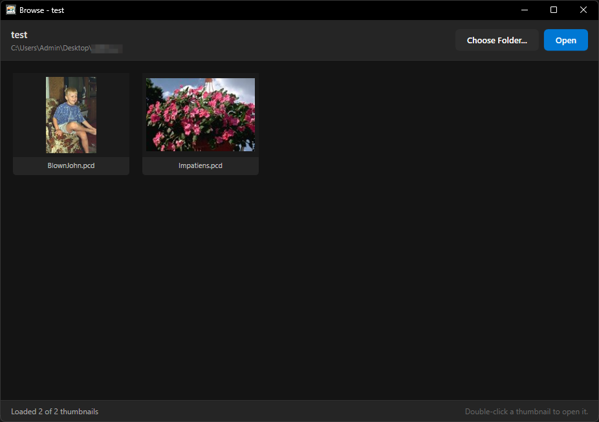The width and height of the screenshot is (599, 422).
Task: Click the 'Double-click a thumbnail' hint text
Action: (526, 411)
